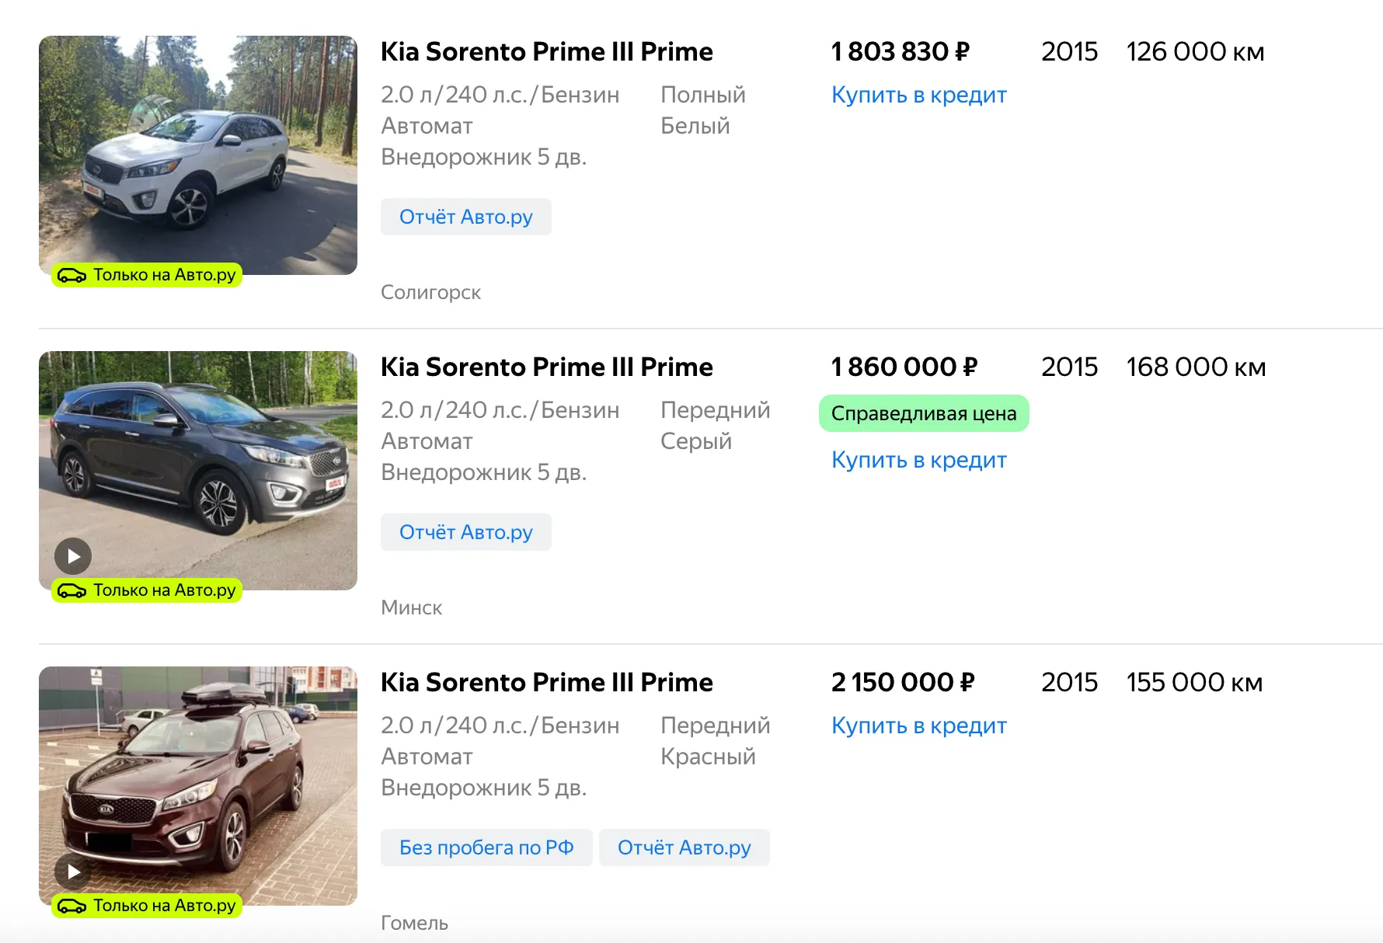The image size is (1383, 943).
Task: Click car icon badge on white Sorento photo
Action: [71, 275]
